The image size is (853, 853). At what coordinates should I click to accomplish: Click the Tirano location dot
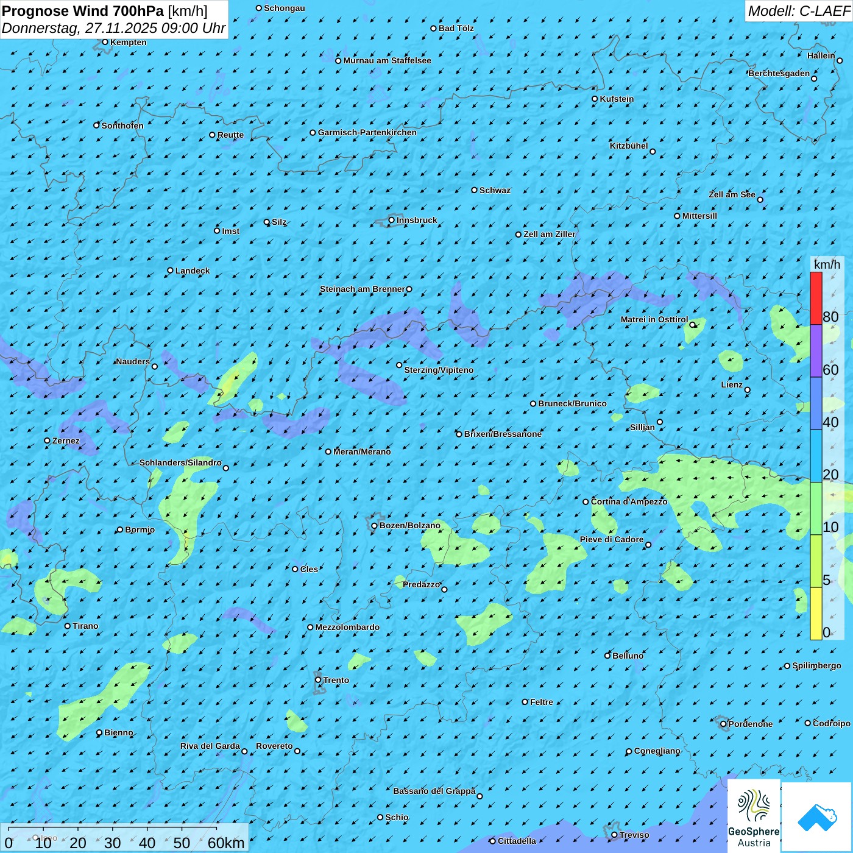coord(68,626)
